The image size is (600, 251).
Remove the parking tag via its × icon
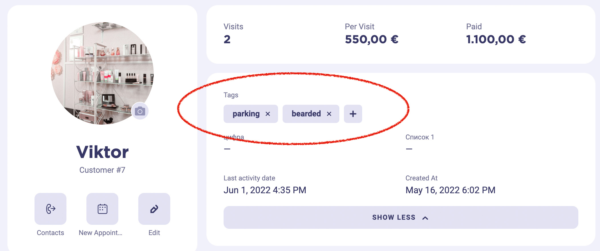coord(268,114)
